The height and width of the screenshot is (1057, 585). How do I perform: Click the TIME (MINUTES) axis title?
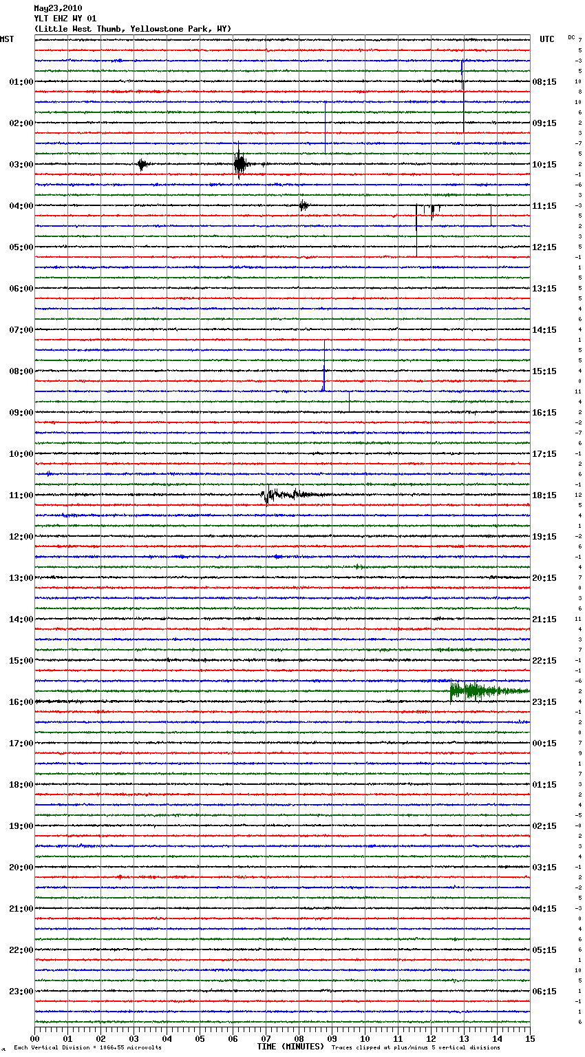point(290,1047)
